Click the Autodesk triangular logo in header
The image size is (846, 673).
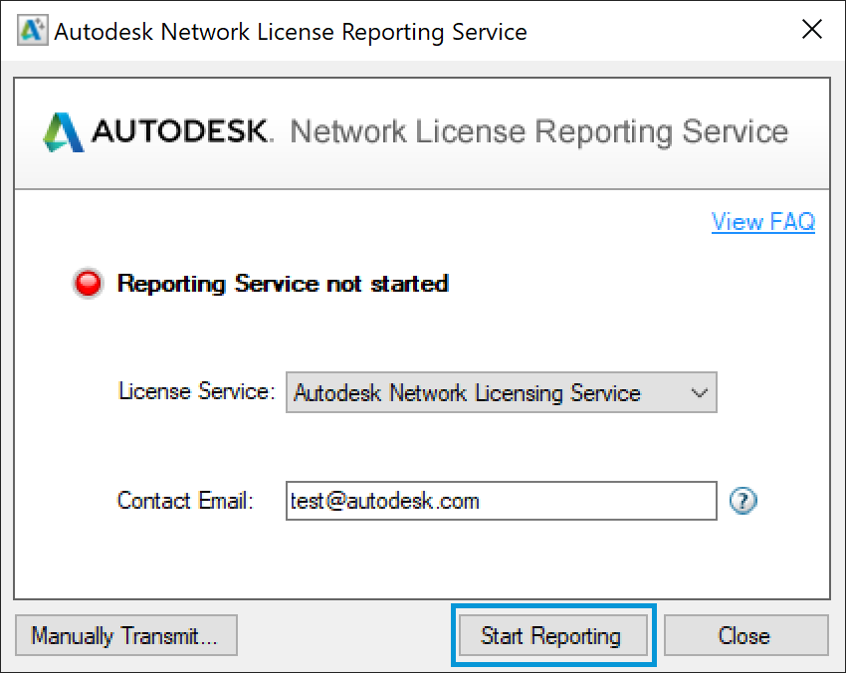pyautogui.click(x=63, y=131)
